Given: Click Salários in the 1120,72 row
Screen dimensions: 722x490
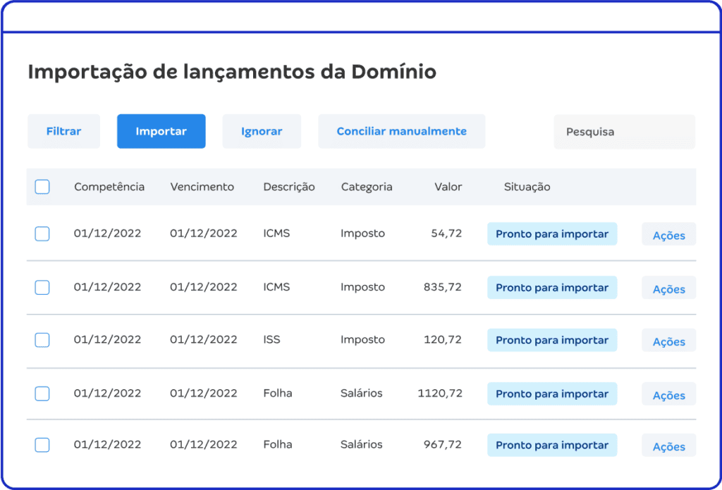Looking at the screenshot, I should [362, 393].
